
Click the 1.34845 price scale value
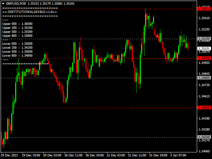click(x=204, y=74)
